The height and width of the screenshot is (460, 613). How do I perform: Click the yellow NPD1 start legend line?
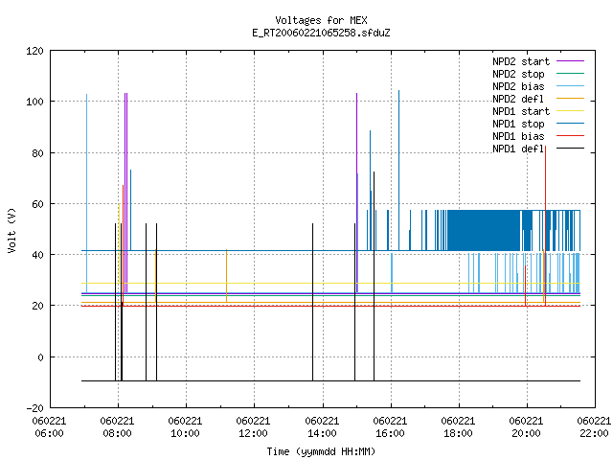(571, 111)
